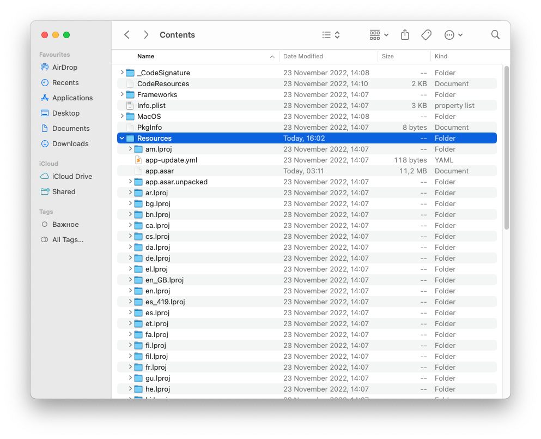Select the da.lproj row
This screenshot has height=439, width=541.
click(307, 247)
